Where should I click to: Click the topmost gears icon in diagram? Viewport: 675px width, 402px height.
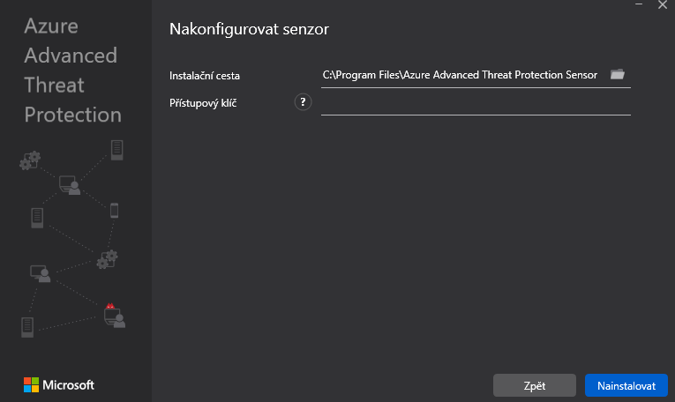coord(31,160)
